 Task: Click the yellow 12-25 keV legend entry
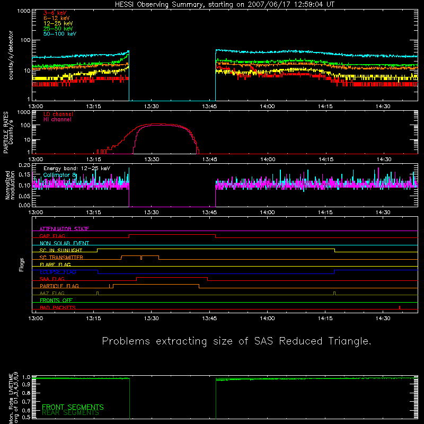pos(58,23)
